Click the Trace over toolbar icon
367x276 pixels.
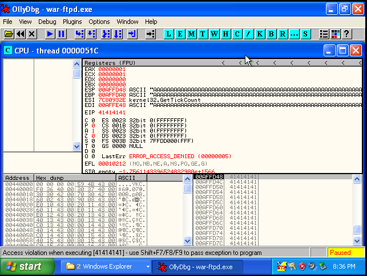(118, 34)
